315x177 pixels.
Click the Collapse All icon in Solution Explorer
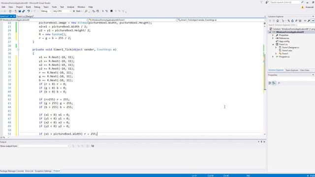point(296,21)
